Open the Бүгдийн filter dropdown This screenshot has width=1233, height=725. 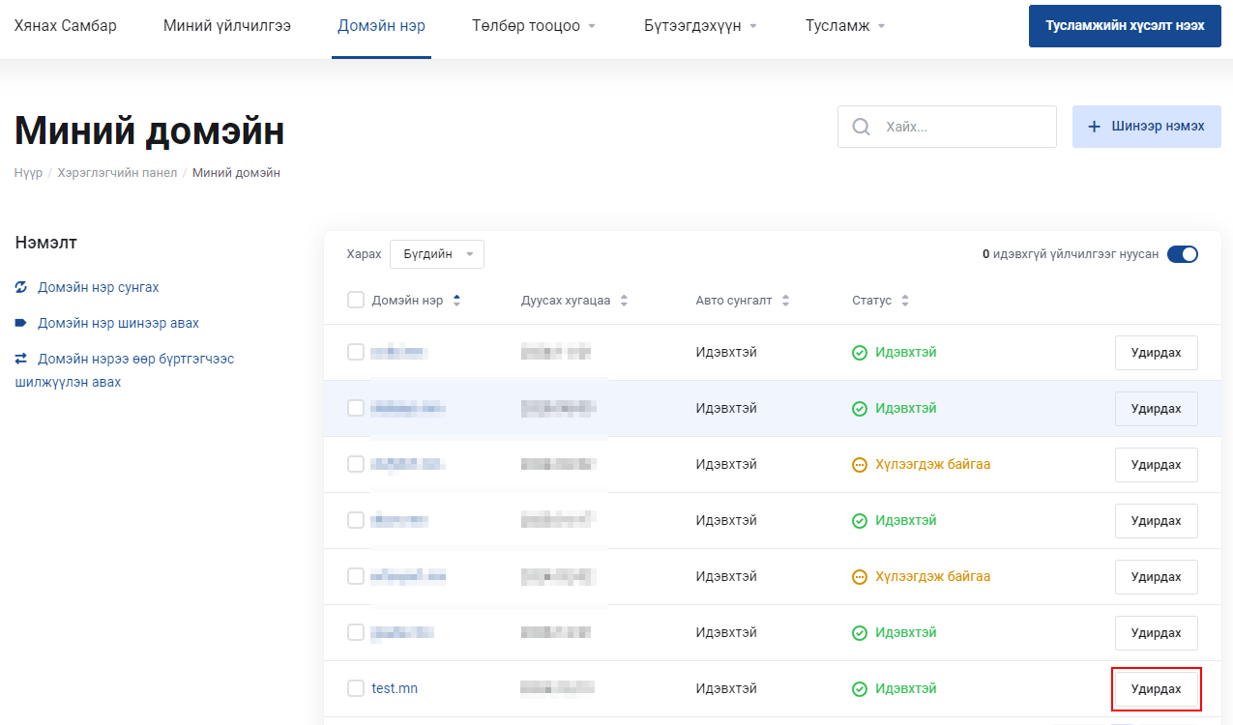pyautogui.click(x=437, y=254)
